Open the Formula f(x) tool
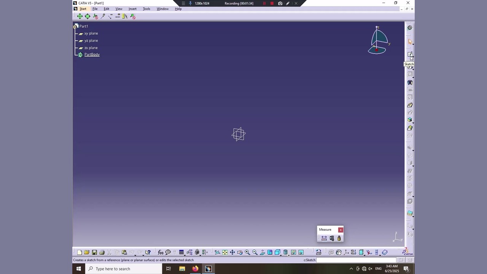487x274 pixels. pyautogui.click(x=161, y=252)
